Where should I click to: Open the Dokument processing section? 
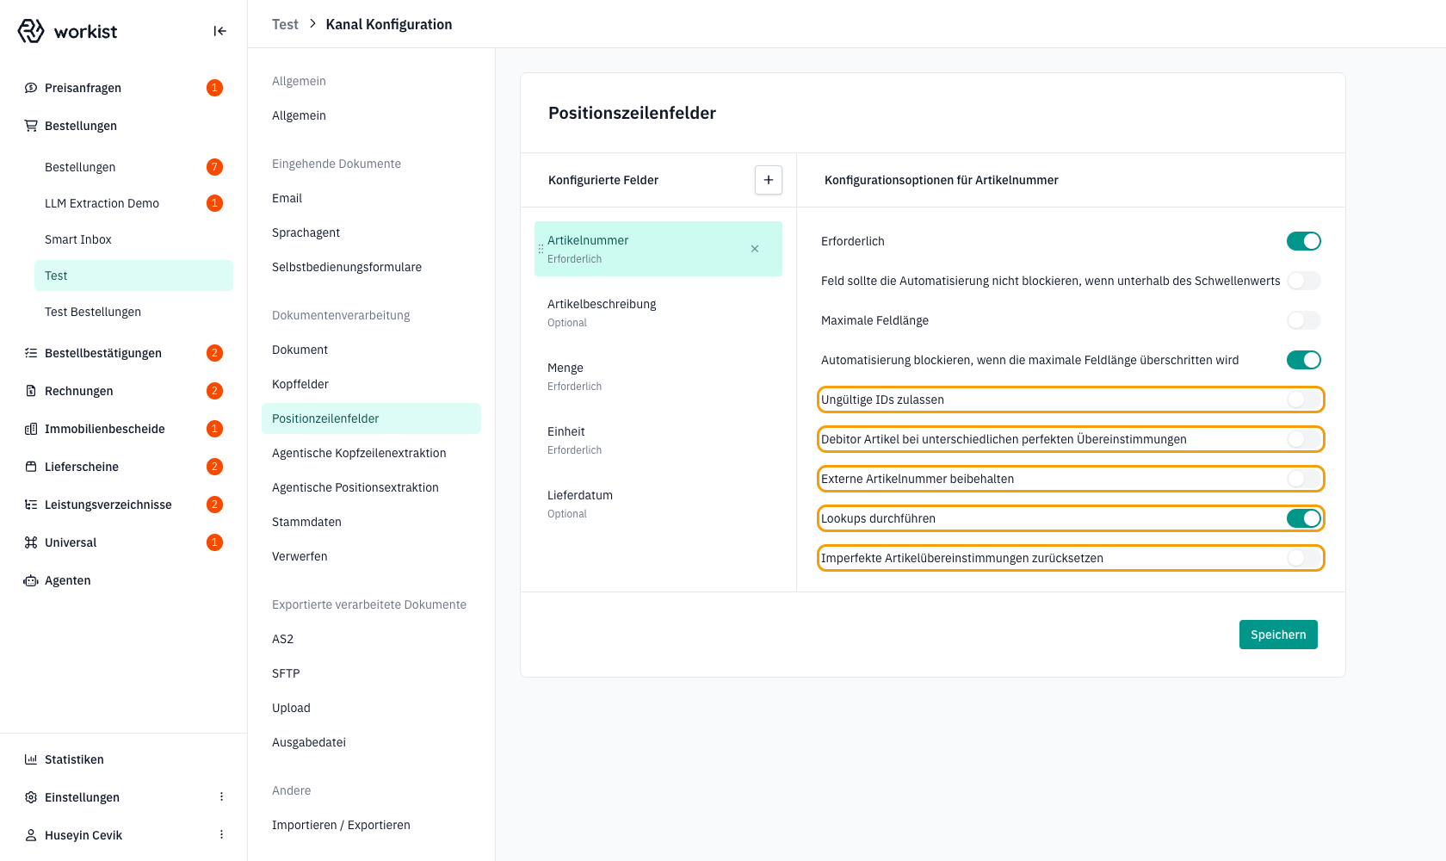click(300, 350)
